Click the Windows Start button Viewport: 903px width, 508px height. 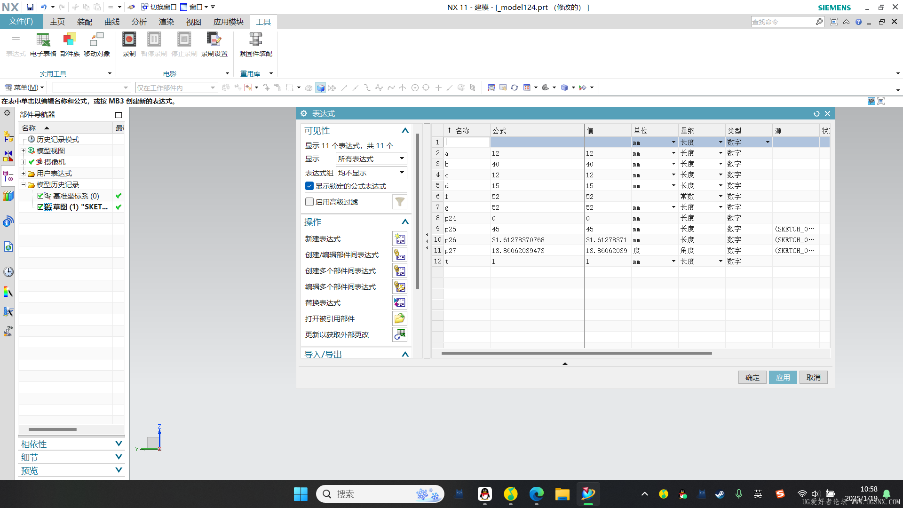point(301,494)
